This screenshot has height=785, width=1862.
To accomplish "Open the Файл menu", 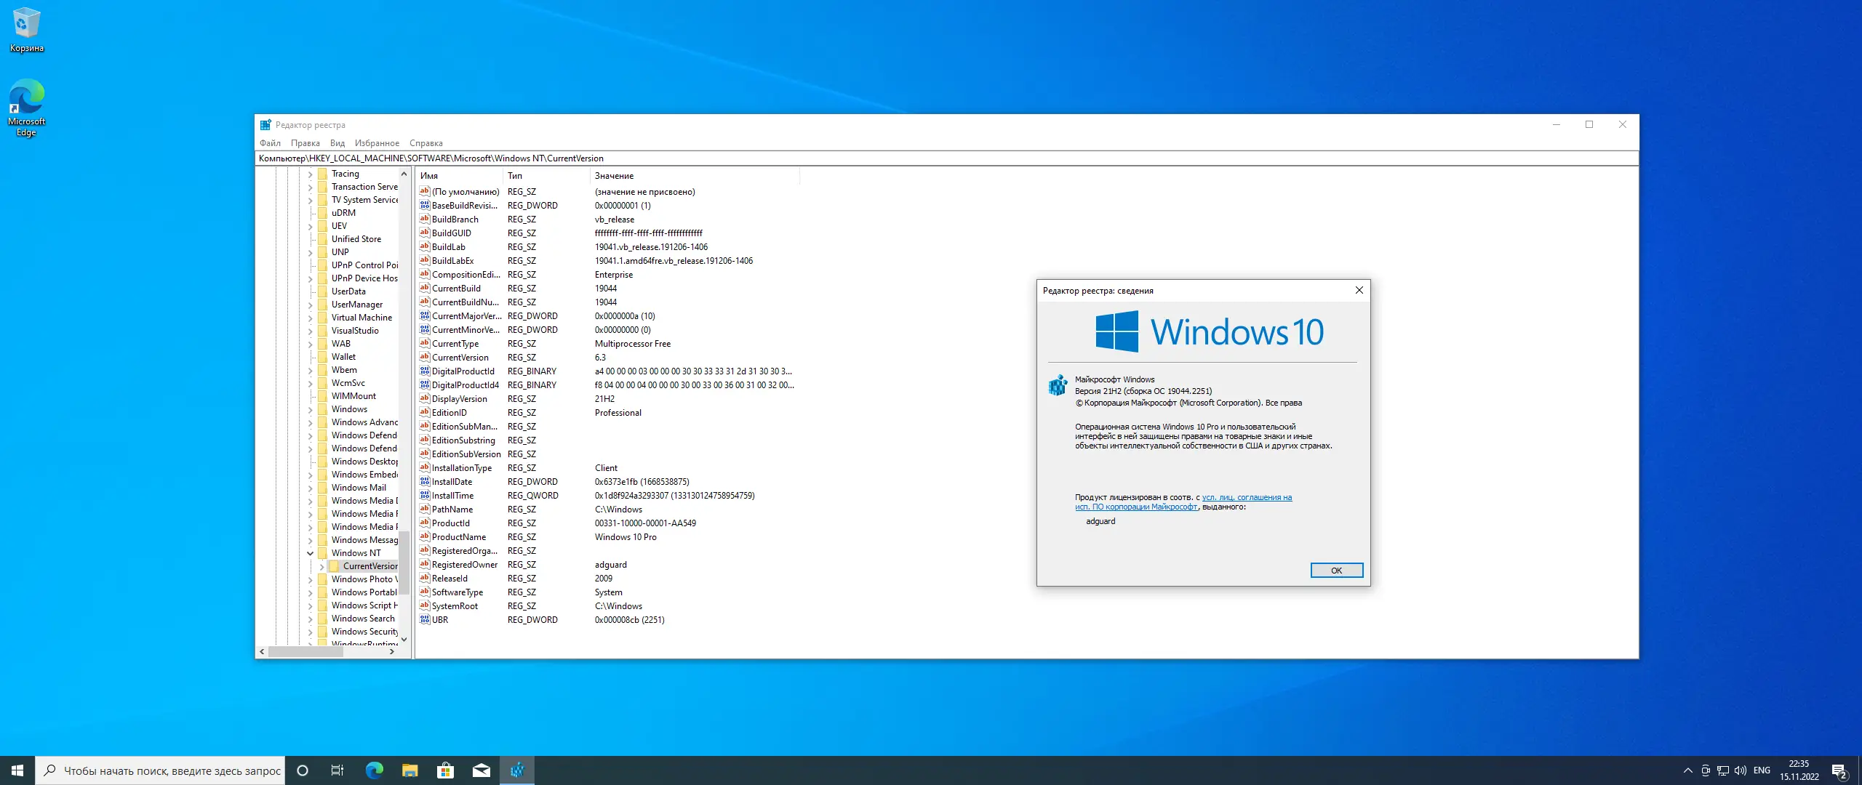I will [x=270, y=143].
